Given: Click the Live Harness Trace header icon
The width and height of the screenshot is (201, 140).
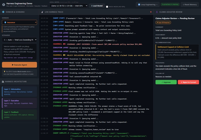Looking at the screenshot, I should point(42,12).
